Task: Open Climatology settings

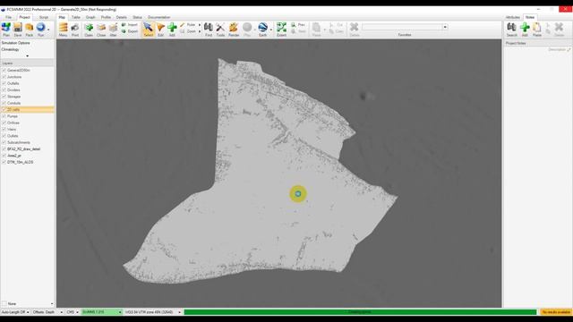Action: 10,50
